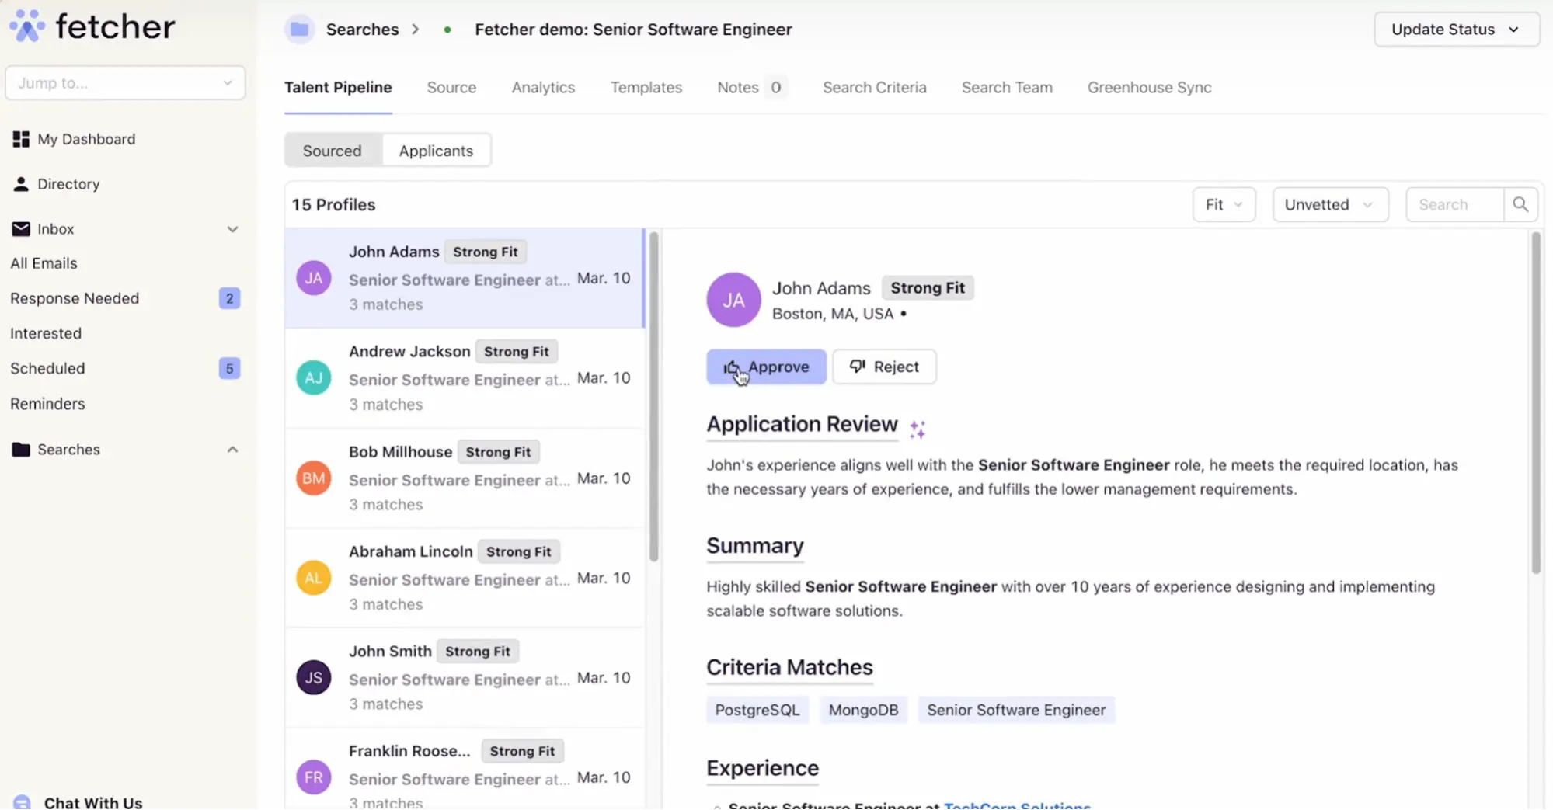The width and height of the screenshot is (1553, 810).
Task: Click the large JA avatar in profile detail
Action: (x=733, y=300)
